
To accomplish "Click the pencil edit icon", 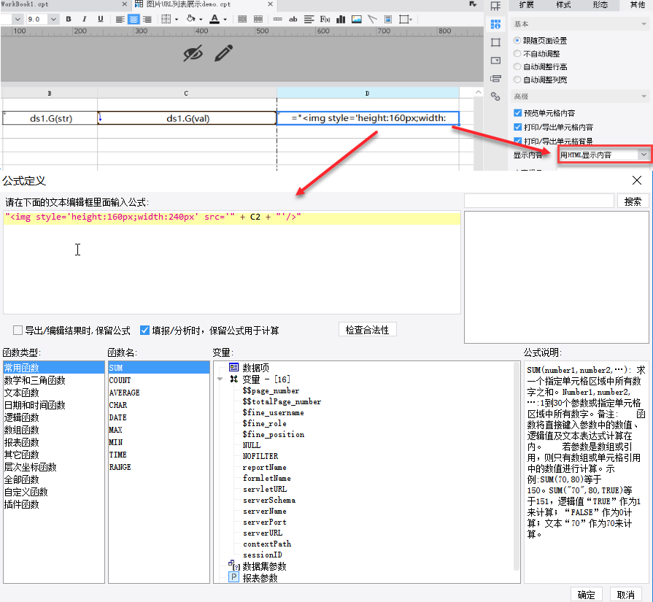I will [x=224, y=53].
